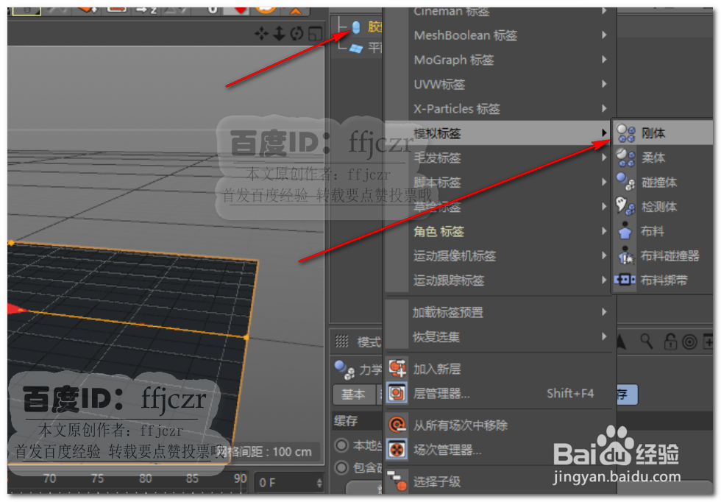Click timeline marker at frame 75
Screen dimensions: 721x502
pyautogui.click(x=97, y=478)
